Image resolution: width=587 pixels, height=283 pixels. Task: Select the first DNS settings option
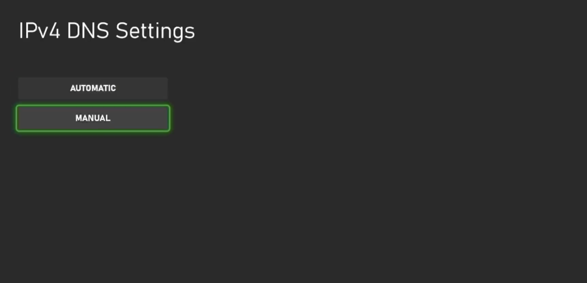pyautogui.click(x=93, y=88)
